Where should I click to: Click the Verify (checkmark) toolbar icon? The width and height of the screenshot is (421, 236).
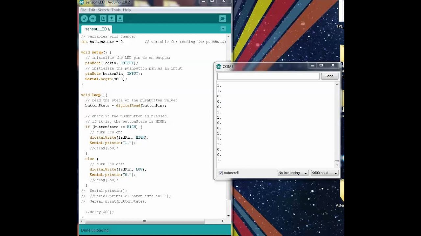coord(85,19)
